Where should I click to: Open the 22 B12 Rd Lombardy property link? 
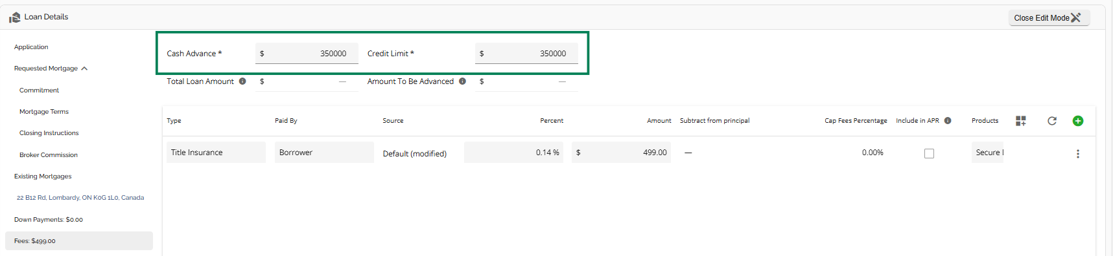tap(80, 198)
